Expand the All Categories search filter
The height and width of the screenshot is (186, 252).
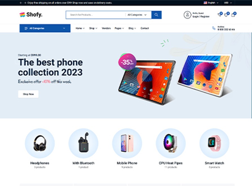tap(137, 15)
